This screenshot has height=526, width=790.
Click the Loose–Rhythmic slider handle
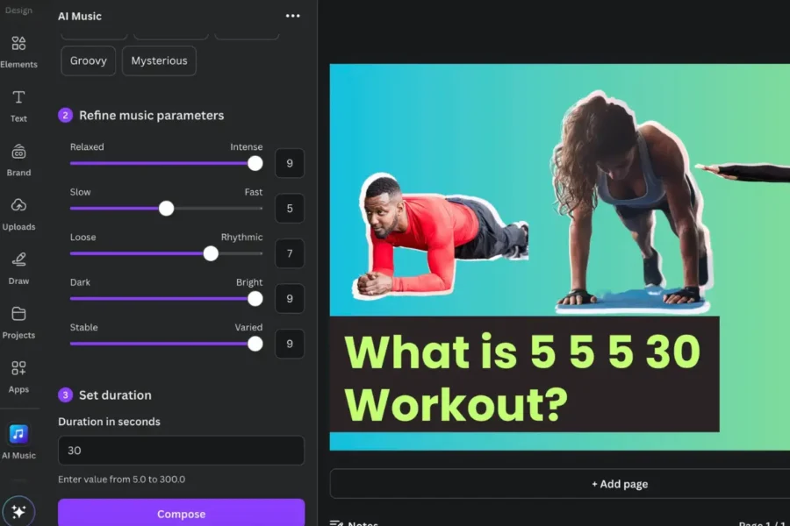(x=211, y=253)
